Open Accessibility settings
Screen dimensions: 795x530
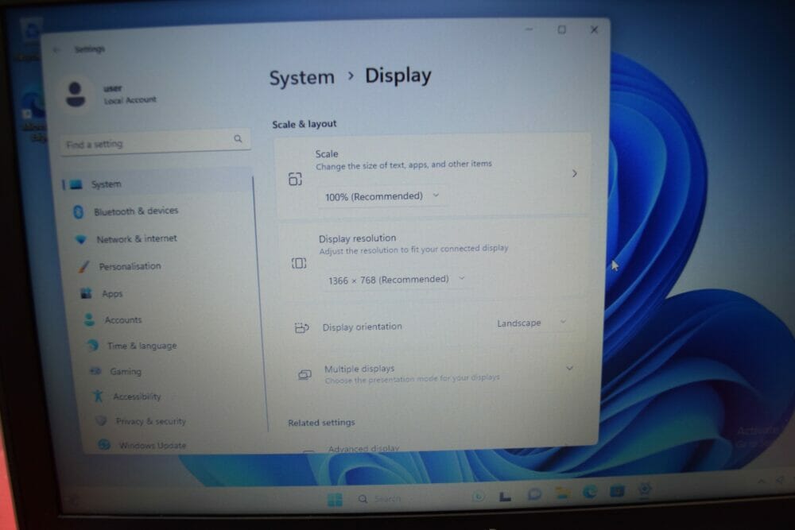tap(137, 397)
